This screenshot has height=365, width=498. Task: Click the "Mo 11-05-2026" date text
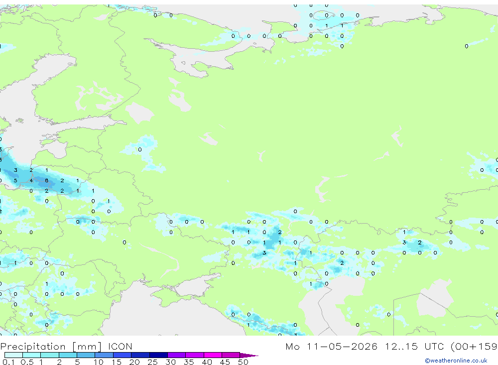(x=331, y=346)
